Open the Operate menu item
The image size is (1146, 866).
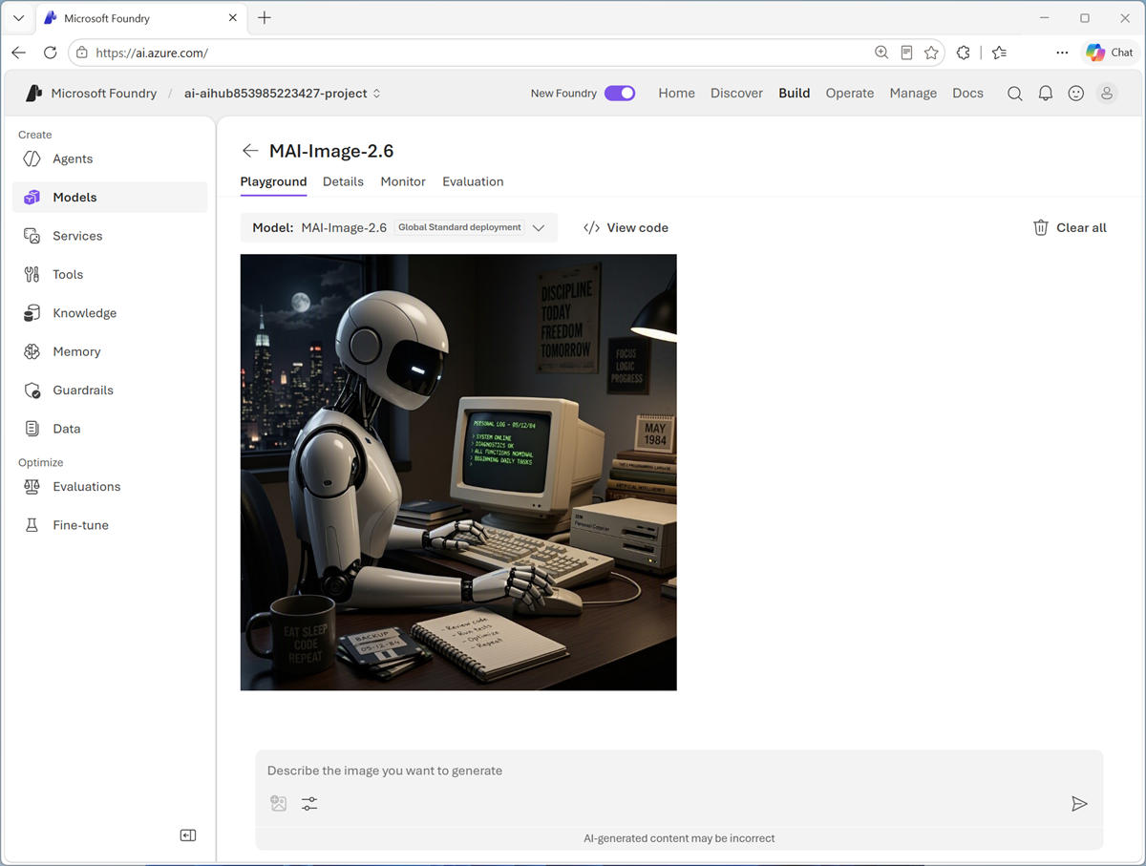point(850,94)
